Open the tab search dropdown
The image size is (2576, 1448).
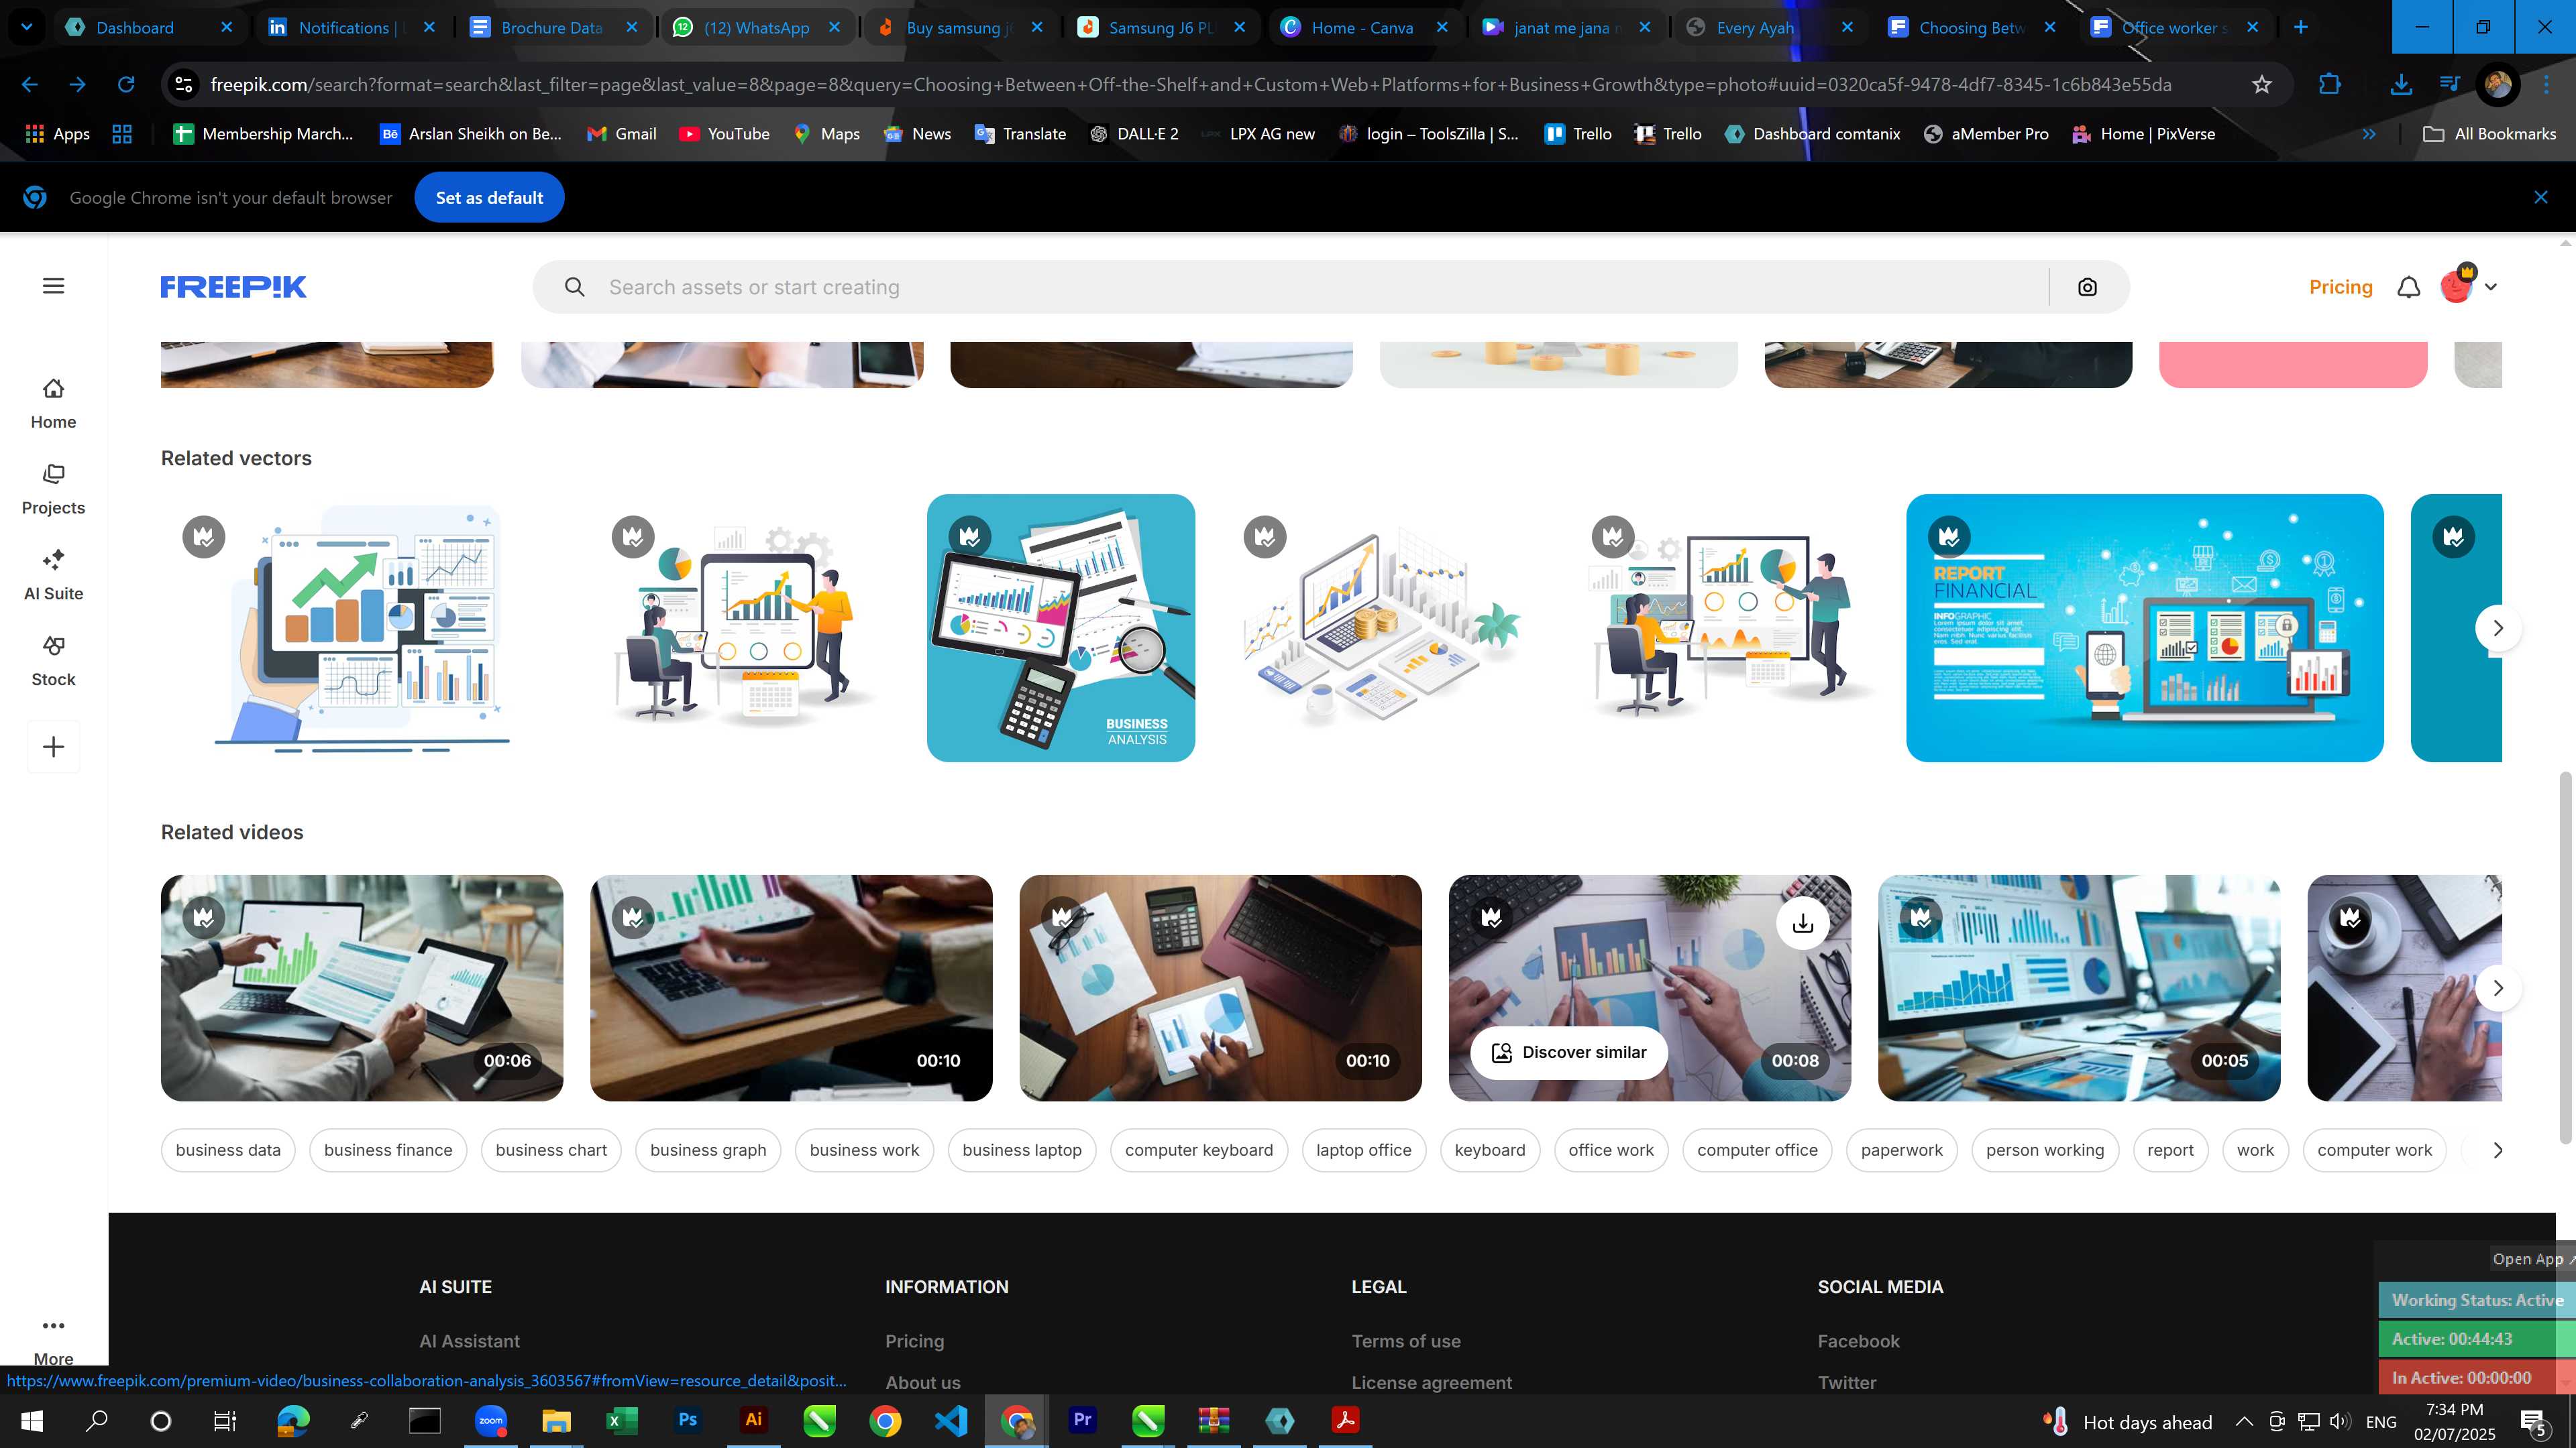click(x=27, y=28)
